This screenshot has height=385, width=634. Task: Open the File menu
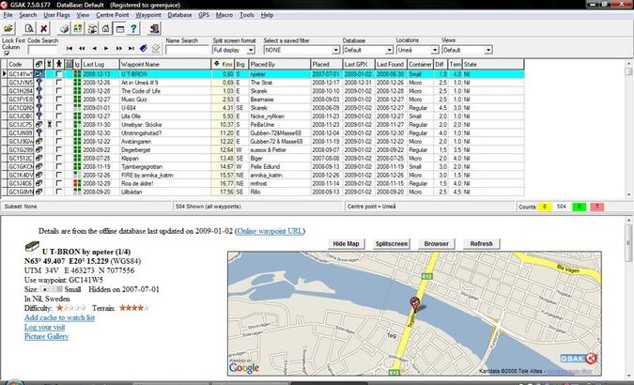(8, 15)
